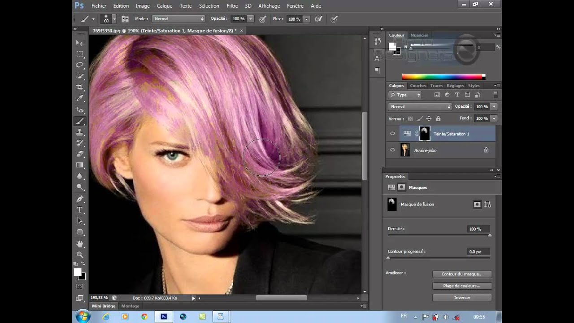Select the Crop tool
Screen dimensions: 574x323
tap(80, 87)
